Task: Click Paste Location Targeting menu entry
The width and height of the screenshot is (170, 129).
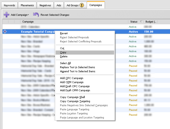Action: [85, 113]
